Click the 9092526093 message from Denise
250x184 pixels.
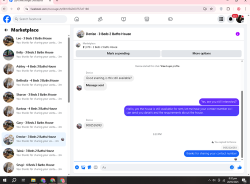click(93, 125)
